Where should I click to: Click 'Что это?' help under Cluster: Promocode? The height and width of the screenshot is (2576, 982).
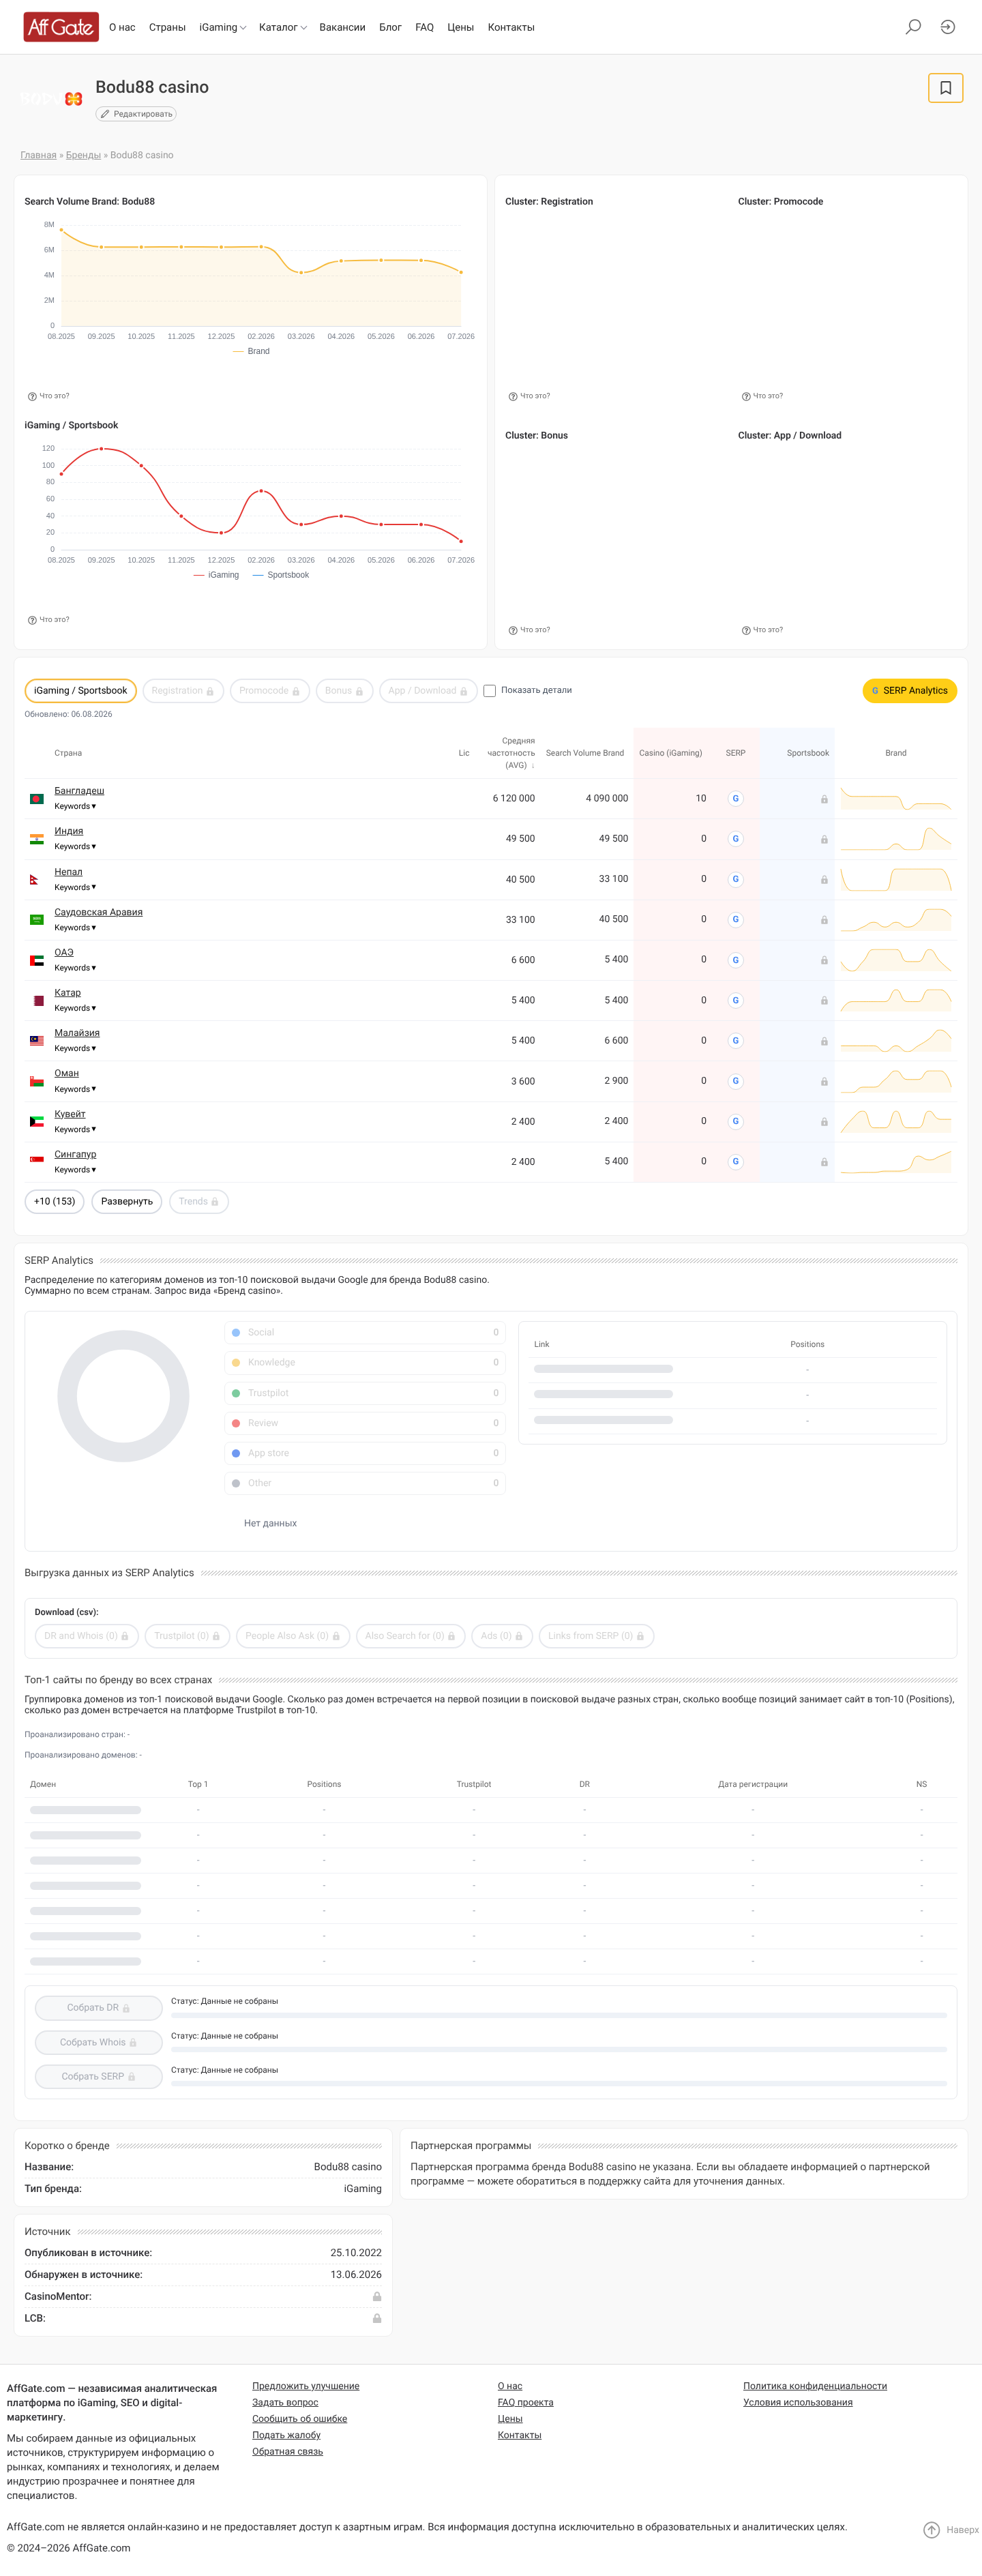(x=763, y=396)
